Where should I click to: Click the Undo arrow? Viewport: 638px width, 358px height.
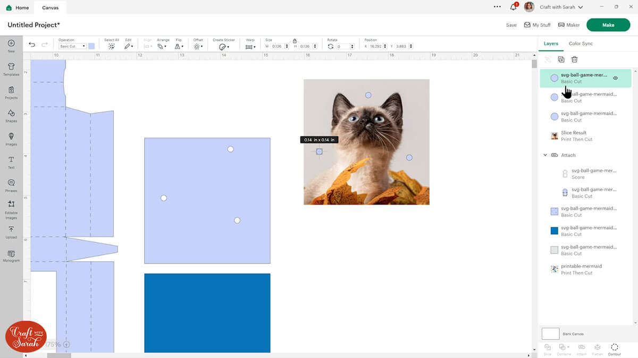[32, 45]
